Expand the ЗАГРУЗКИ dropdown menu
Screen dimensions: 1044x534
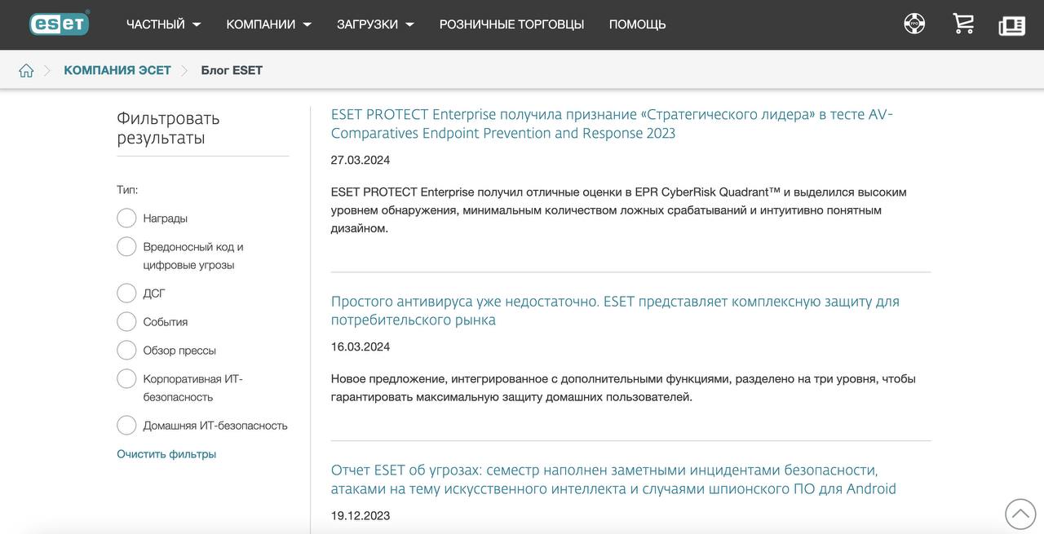(375, 24)
